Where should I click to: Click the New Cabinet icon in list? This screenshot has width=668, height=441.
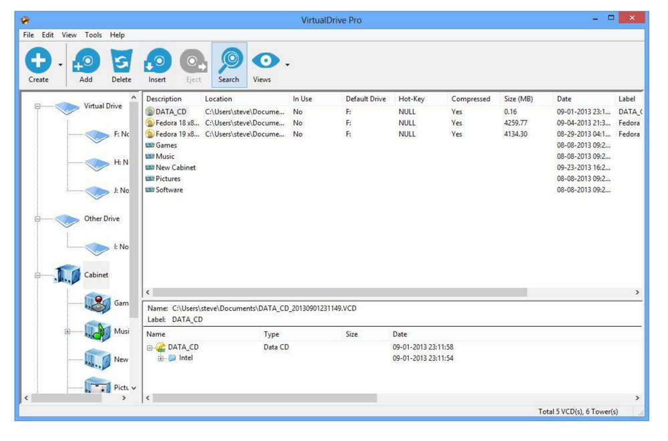coord(150,168)
